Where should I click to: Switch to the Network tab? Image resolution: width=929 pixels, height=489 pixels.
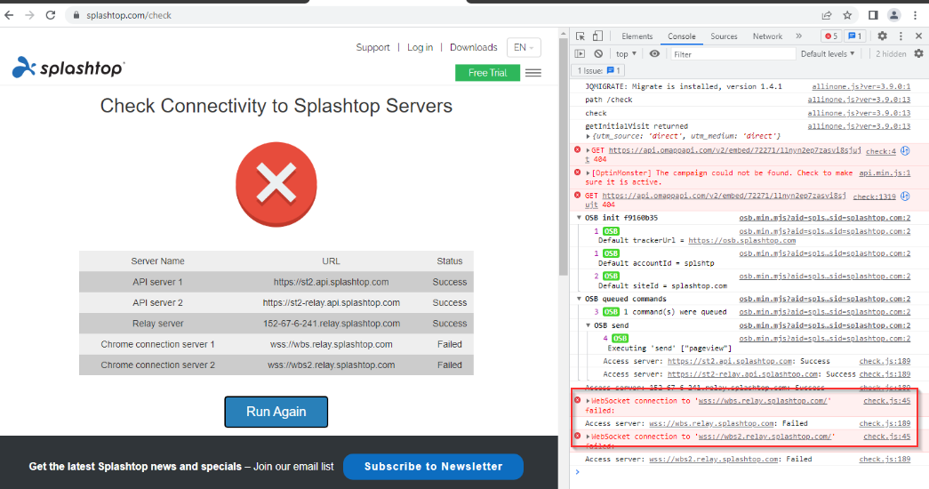pos(767,36)
